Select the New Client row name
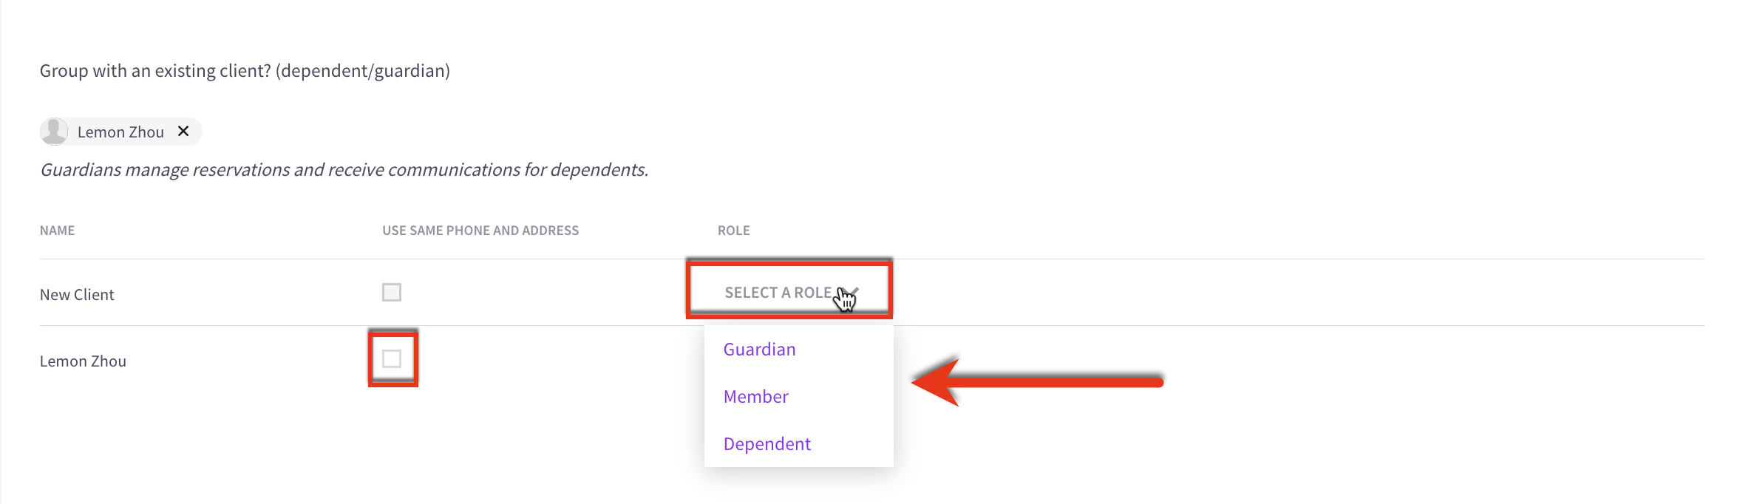Image resolution: width=1740 pixels, height=504 pixels. coord(77,294)
